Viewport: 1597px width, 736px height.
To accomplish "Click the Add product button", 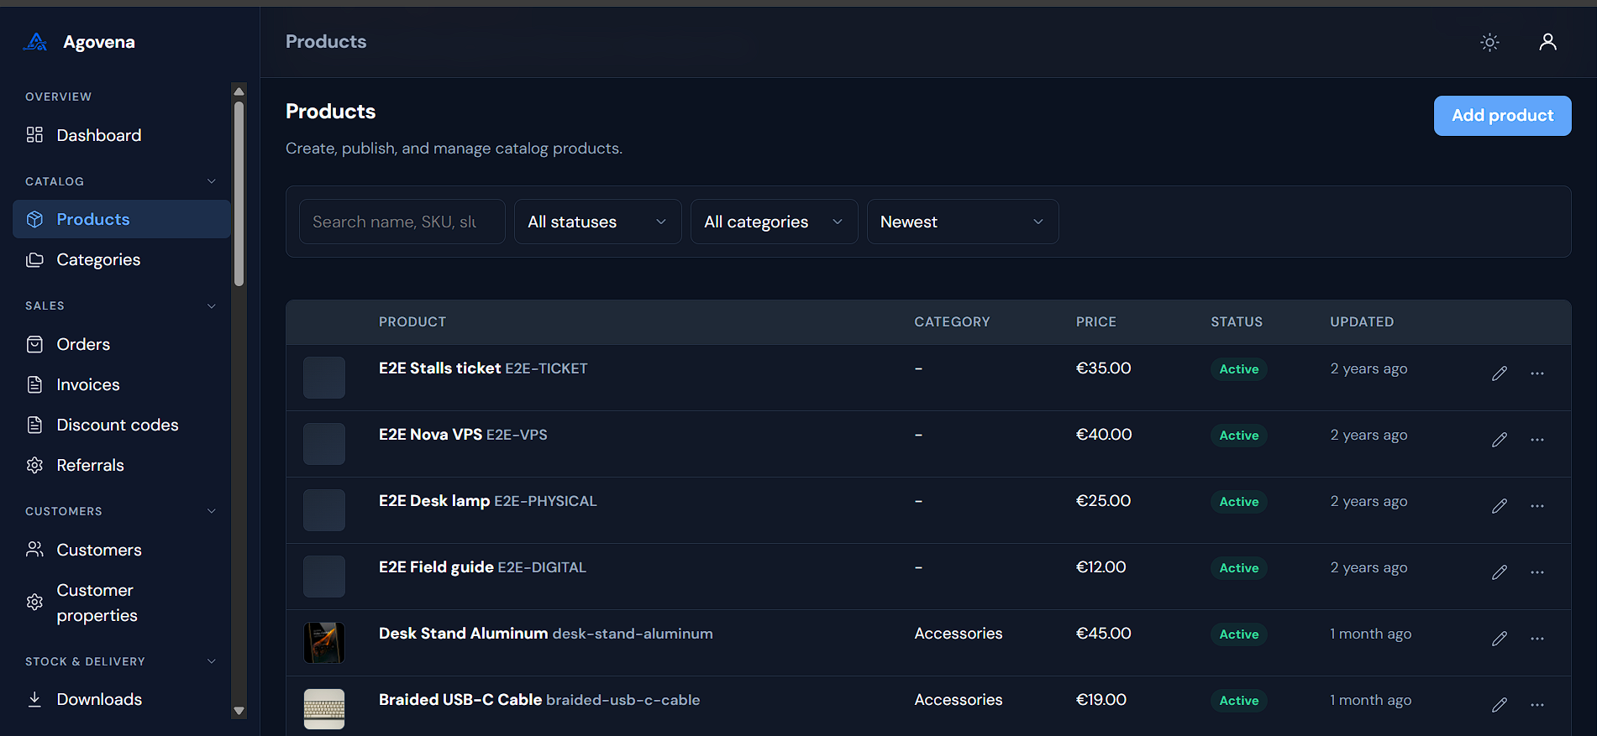I will coord(1502,116).
